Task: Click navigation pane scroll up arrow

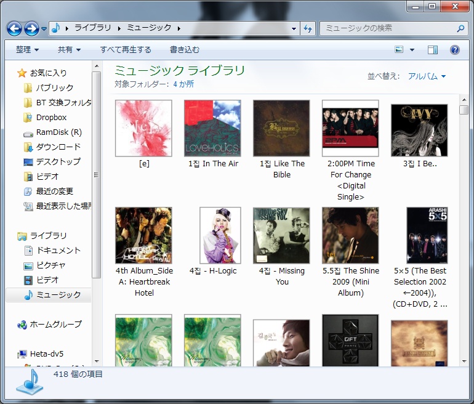Action: tap(97, 66)
